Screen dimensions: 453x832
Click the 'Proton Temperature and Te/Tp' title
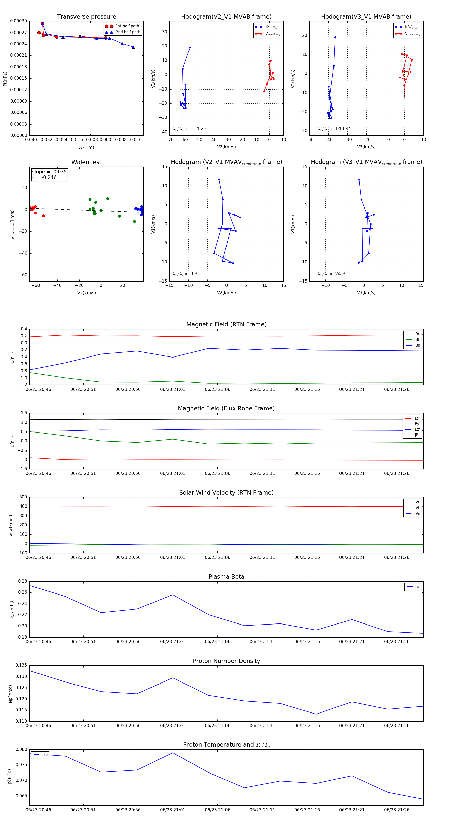click(226, 745)
